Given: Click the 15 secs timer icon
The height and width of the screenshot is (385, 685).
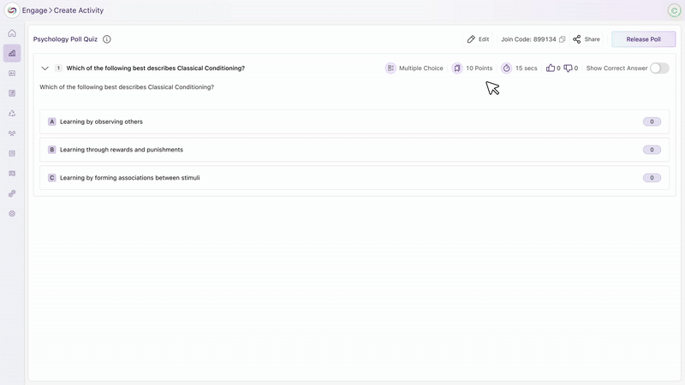Looking at the screenshot, I should [x=506, y=68].
